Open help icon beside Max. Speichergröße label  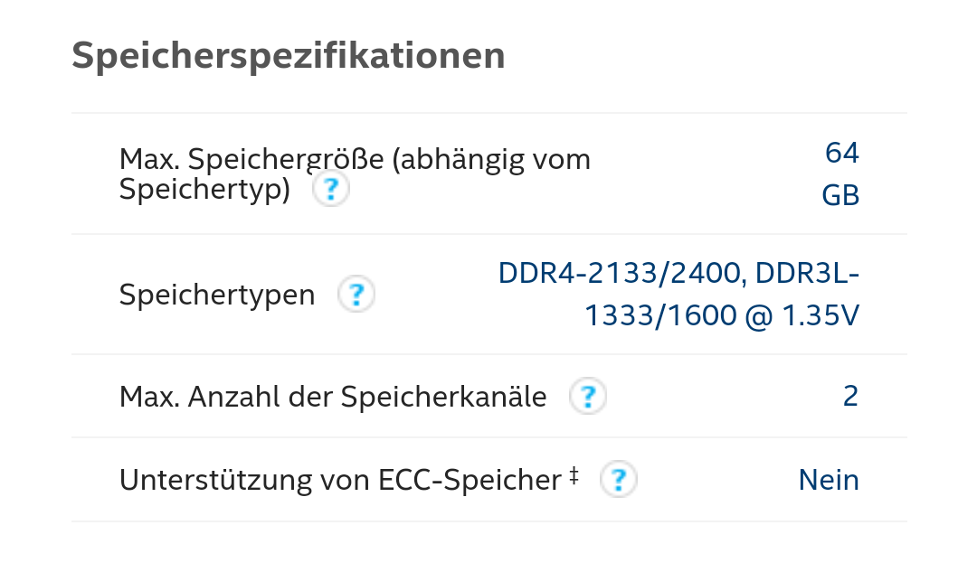click(x=331, y=189)
